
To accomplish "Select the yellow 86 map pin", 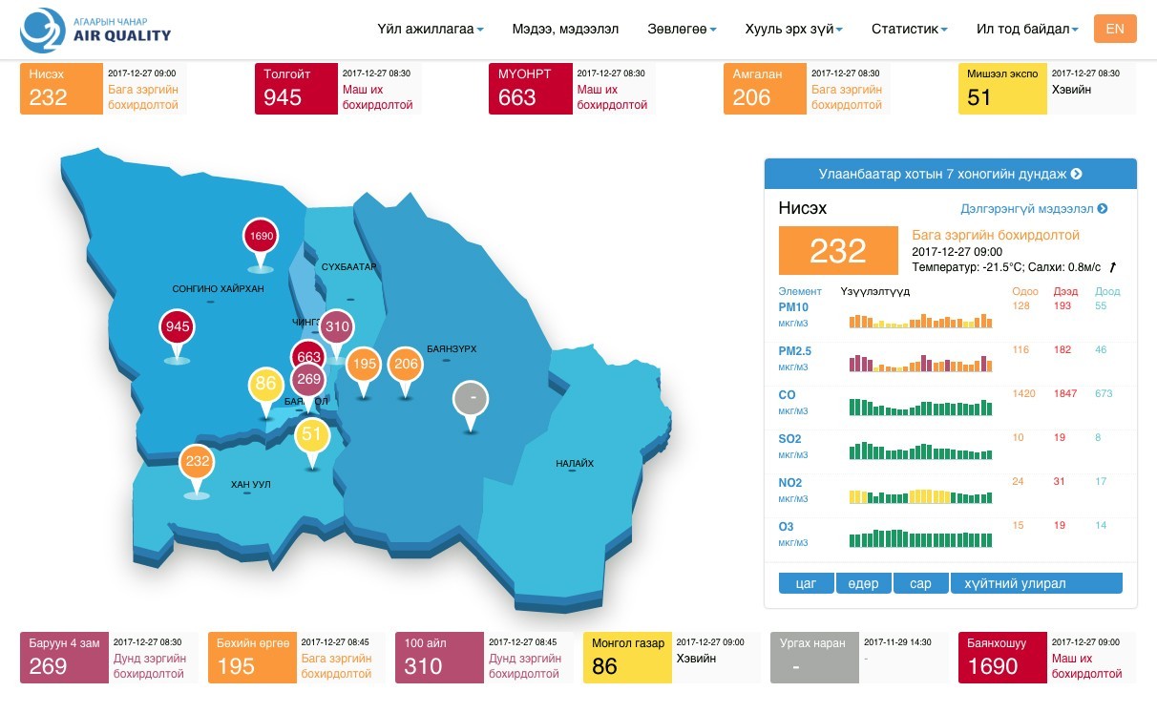I will tap(265, 386).
